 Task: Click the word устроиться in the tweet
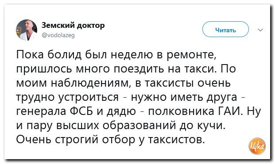pos(89,97)
